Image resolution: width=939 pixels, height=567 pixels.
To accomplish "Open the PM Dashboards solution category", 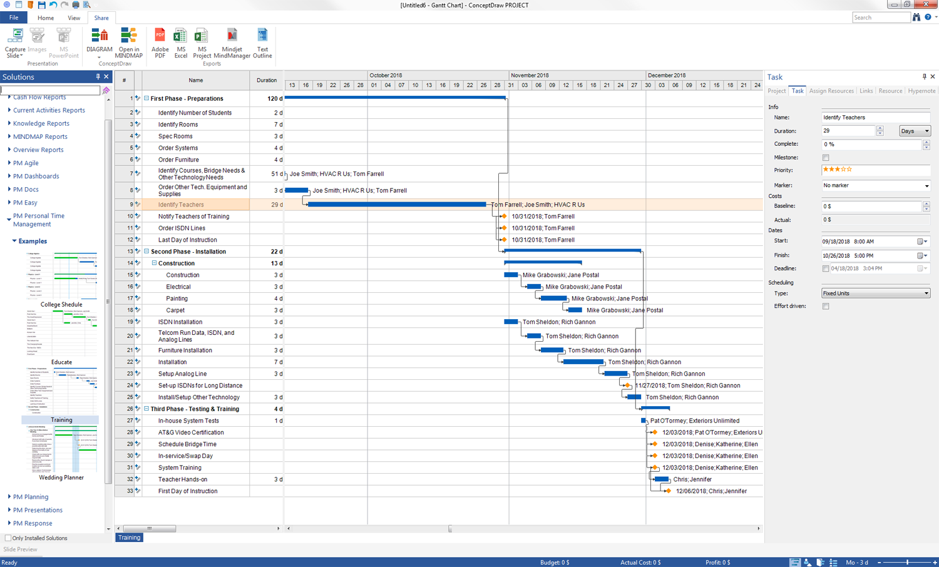I will coord(36,176).
